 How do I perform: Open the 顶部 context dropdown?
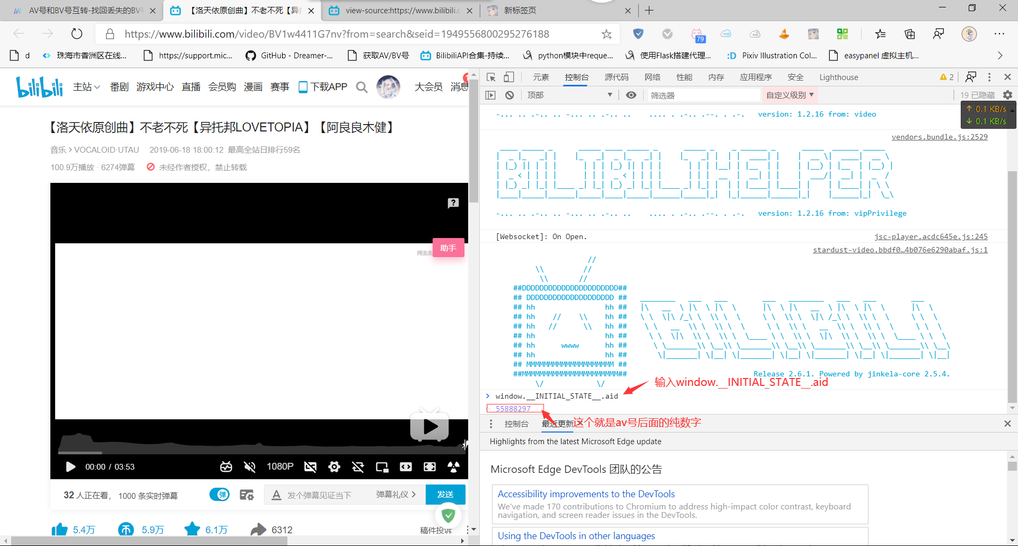tap(570, 95)
